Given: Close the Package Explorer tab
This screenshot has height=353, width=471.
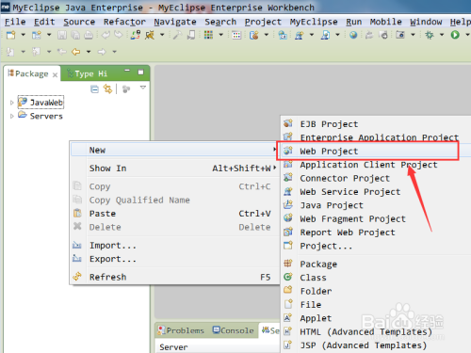Looking at the screenshot, I should [55, 74].
